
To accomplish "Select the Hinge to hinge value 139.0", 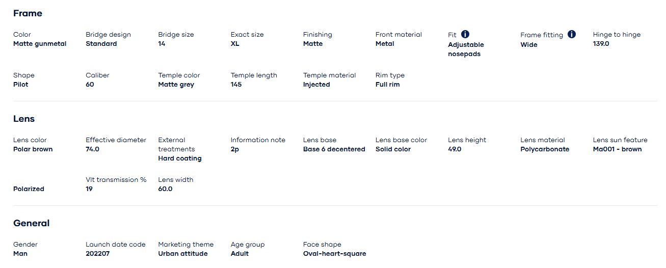I will pos(601,44).
